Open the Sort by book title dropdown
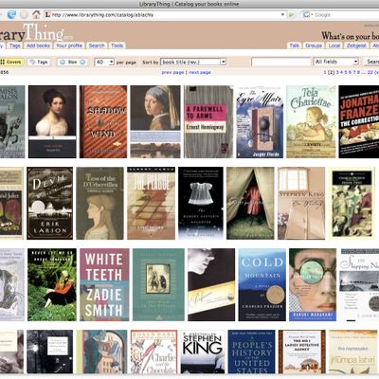The width and height of the screenshot is (379, 379). [x=193, y=62]
